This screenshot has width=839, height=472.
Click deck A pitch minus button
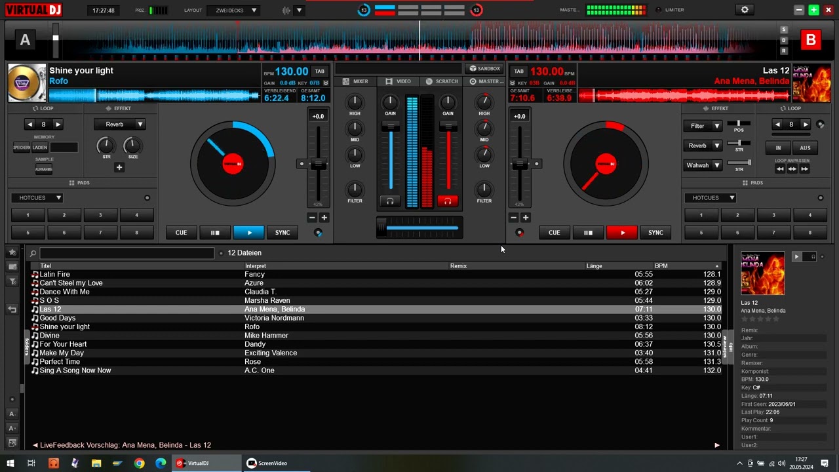[x=312, y=218]
